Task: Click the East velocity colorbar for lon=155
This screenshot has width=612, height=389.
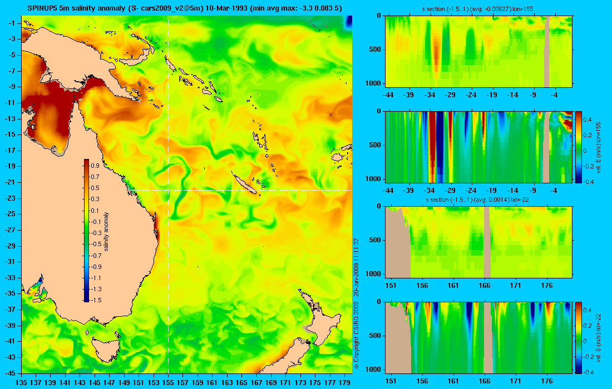Action: [x=579, y=147]
